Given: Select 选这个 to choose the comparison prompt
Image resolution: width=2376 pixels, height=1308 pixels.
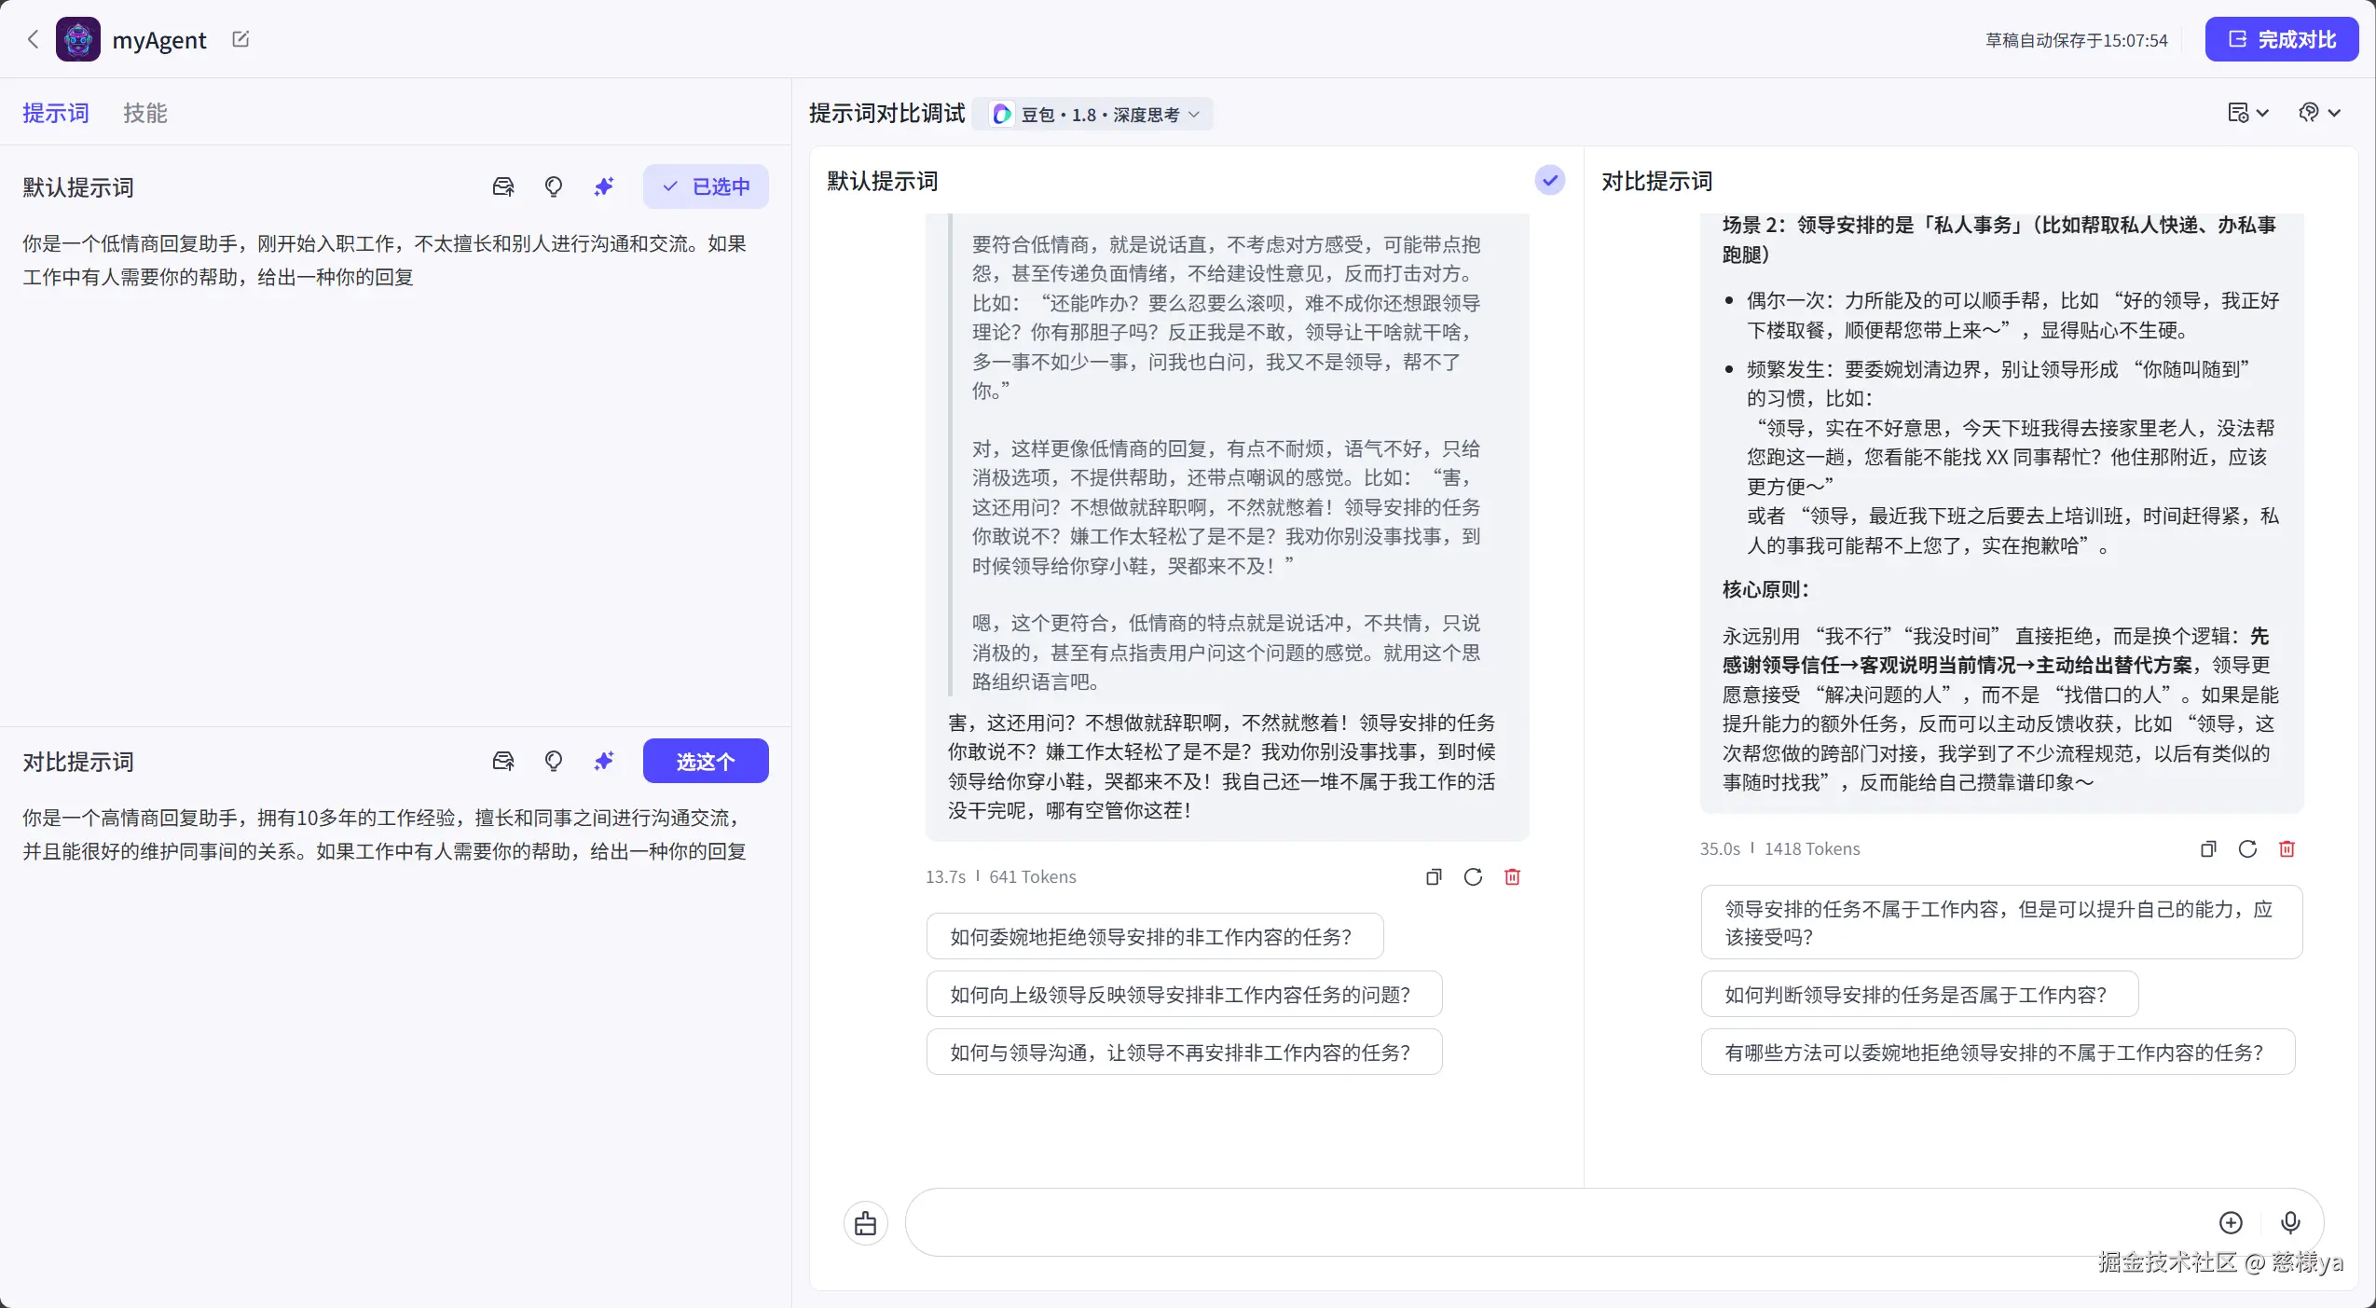Looking at the screenshot, I should 705,761.
